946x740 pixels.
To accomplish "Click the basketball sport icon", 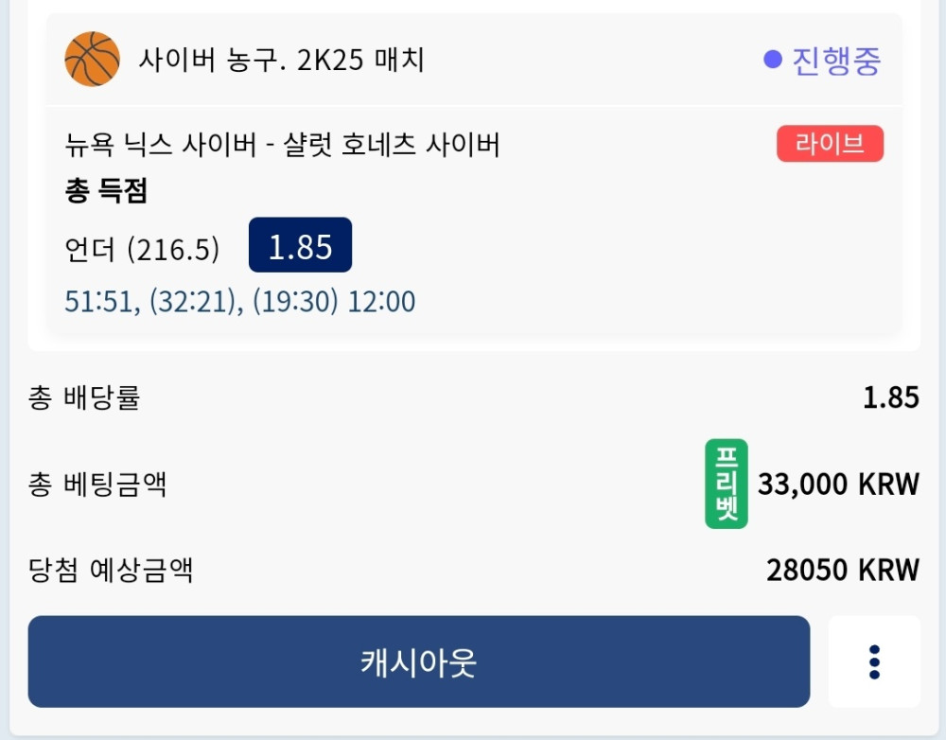I will pyautogui.click(x=92, y=60).
